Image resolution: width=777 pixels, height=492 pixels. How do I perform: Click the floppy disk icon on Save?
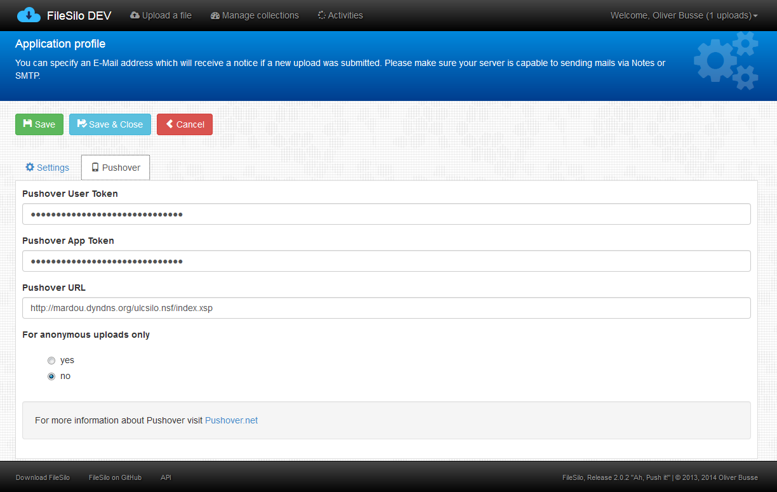[27, 124]
